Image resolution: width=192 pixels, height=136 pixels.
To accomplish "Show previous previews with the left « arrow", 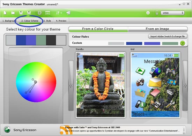I will coord(71,85).
